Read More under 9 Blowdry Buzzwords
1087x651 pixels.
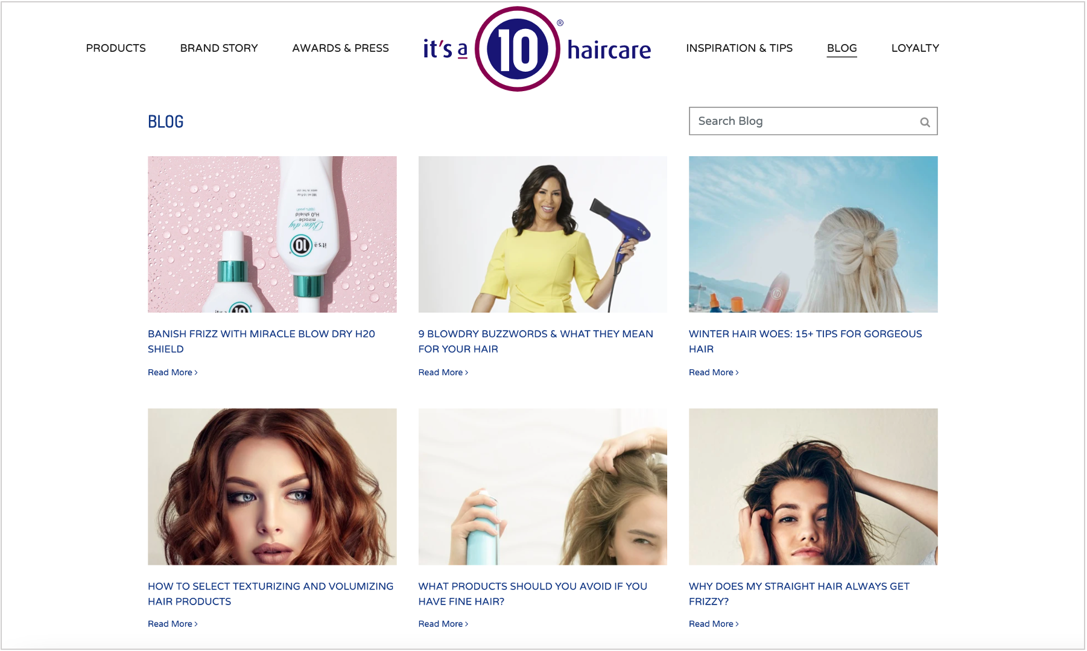point(443,372)
